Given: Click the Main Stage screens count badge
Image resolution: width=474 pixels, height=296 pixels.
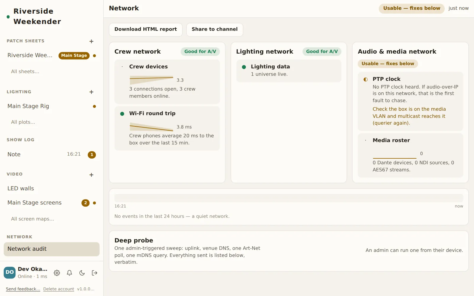Looking at the screenshot, I should (85, 203).
